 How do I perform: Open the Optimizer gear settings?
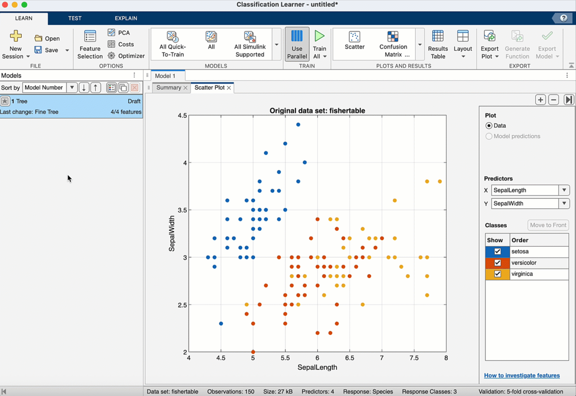[112, 55]
